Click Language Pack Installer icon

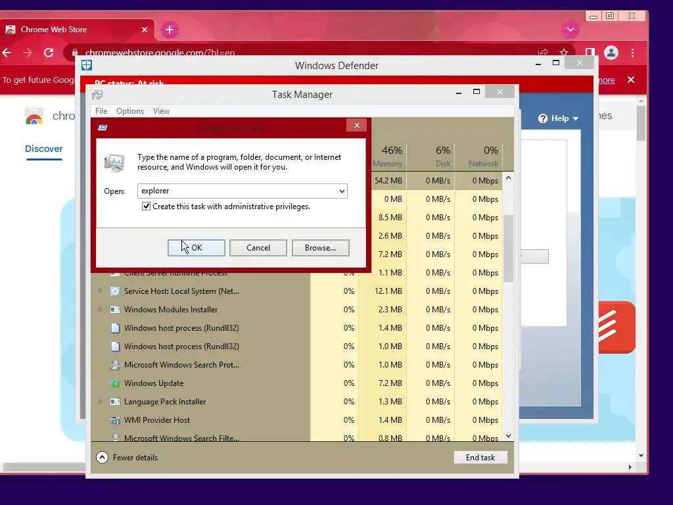[115, 402]
